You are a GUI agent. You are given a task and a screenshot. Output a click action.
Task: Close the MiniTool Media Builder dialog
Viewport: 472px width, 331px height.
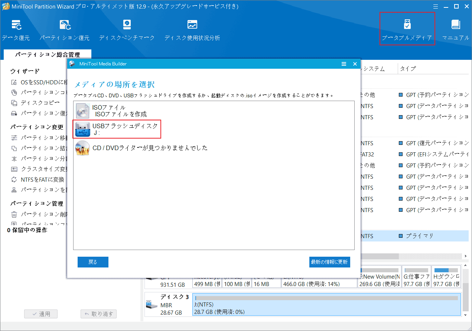(355, 64)
